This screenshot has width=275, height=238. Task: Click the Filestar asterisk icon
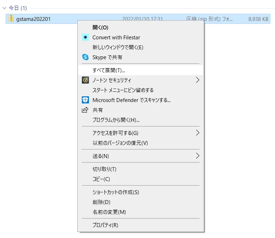[x=85, y=37]
